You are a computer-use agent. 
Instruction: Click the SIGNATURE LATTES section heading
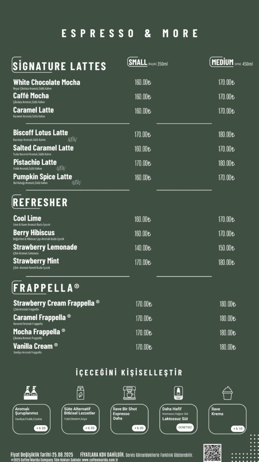59,66
